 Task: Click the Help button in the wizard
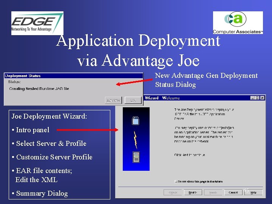point(253,192)
